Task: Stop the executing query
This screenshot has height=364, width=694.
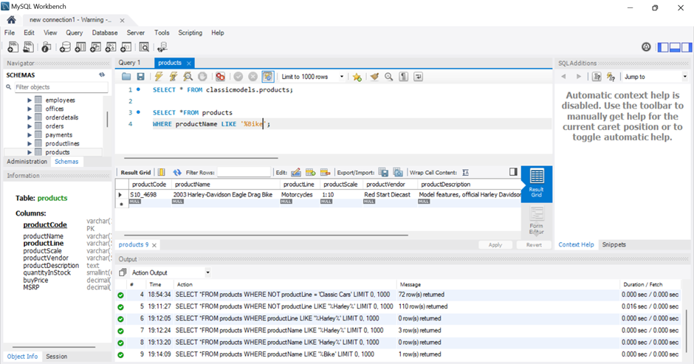Action: tap(202, 77)
